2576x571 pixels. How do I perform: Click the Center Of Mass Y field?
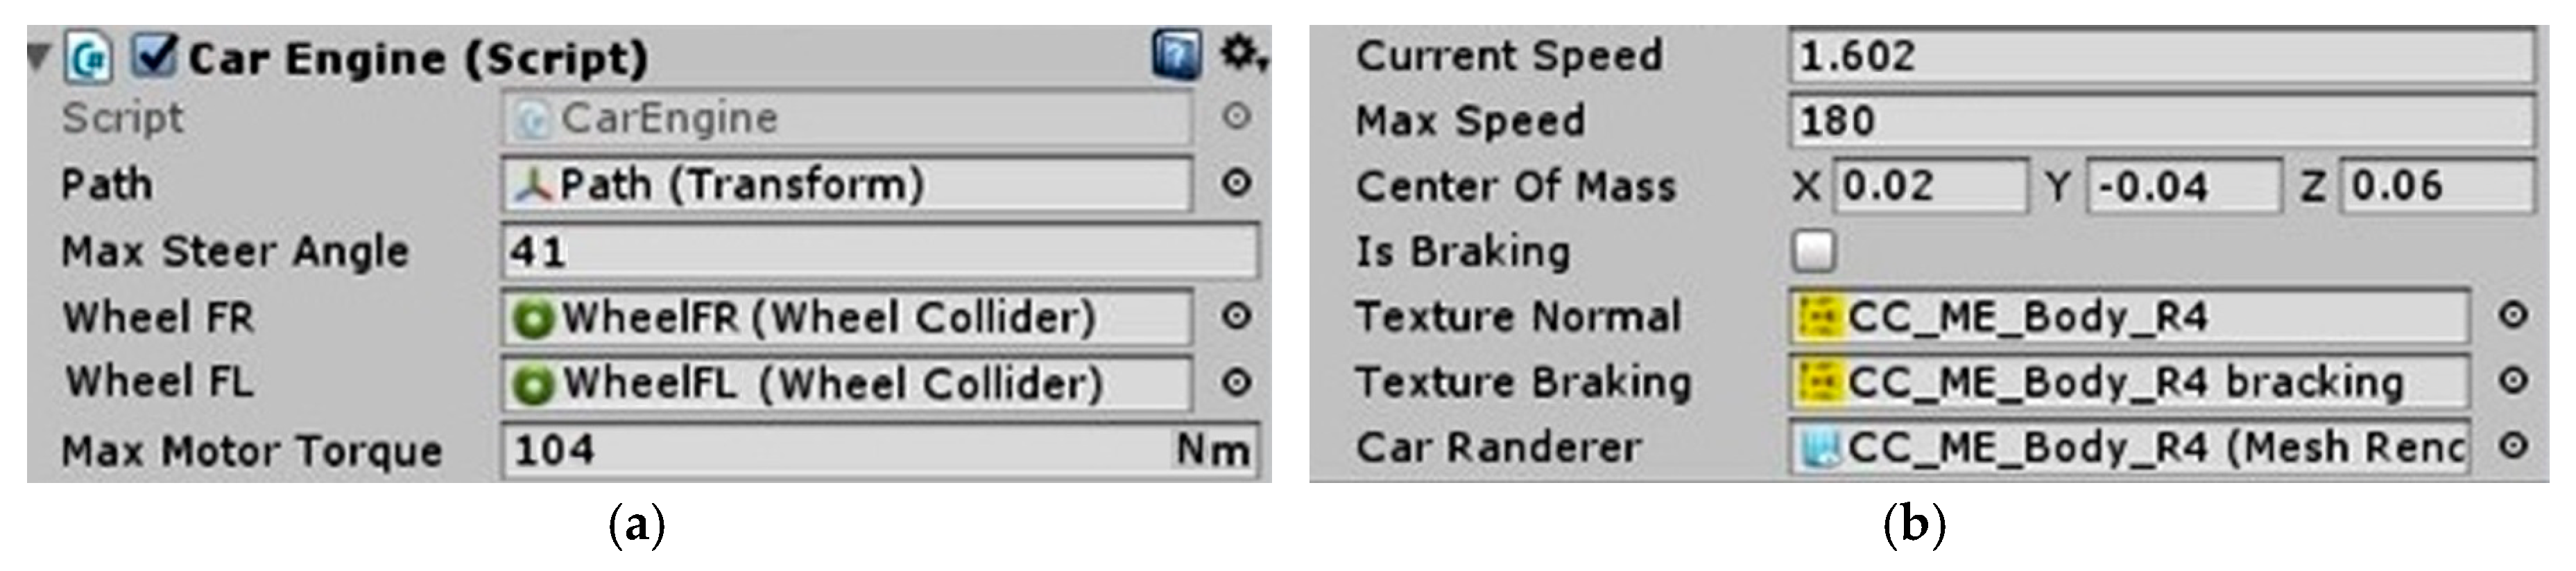pyautogui.click(x=2183, y=186)
